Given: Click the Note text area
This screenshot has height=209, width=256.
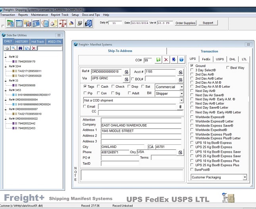Looking at the screenshot, I should pos(132,175).
